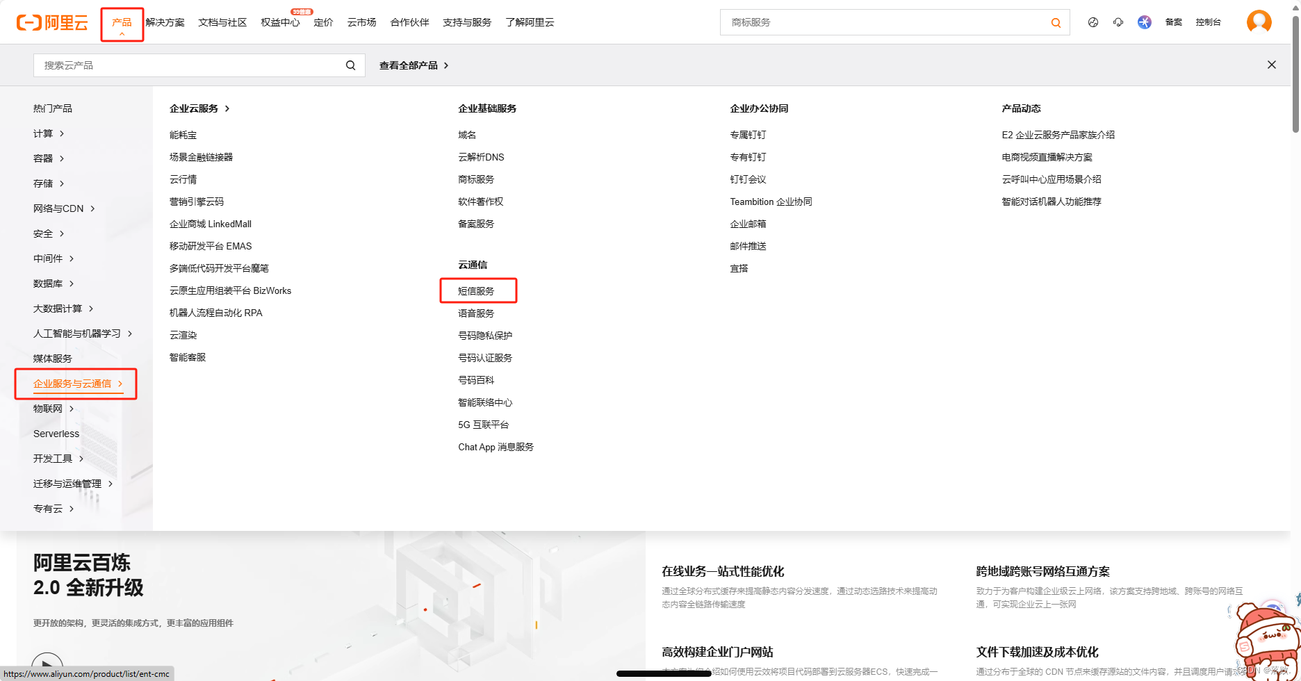Viewport: 1301px width, 681px height.
Task: Select Serverless in sidebar
Action: [x=56, y=434]
